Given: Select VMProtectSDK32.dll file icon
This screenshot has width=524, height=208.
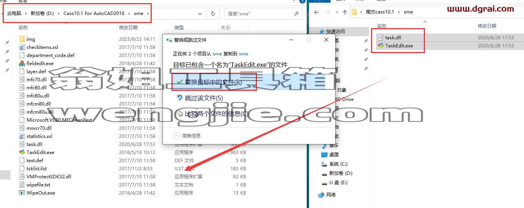Looking at the screenshot, I should click(22, 176).
